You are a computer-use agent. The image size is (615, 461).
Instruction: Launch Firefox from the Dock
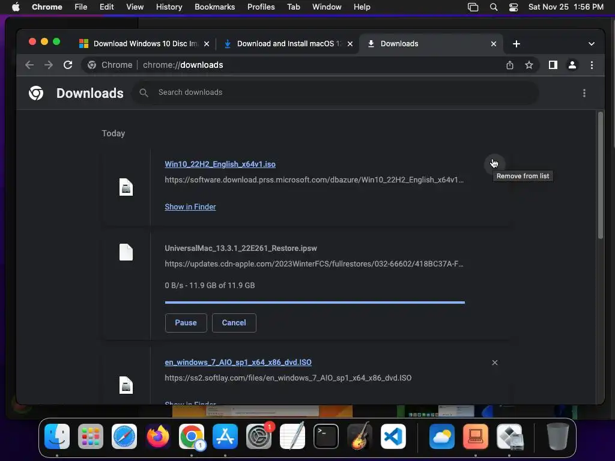(158, 436)
